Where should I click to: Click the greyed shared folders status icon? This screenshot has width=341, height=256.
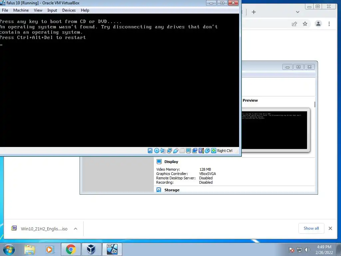182,151
